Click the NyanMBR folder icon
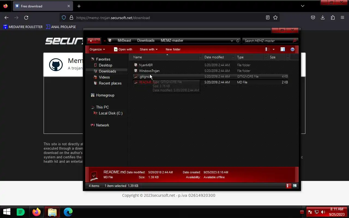This screenshot has width=349, height=218. 136,65
